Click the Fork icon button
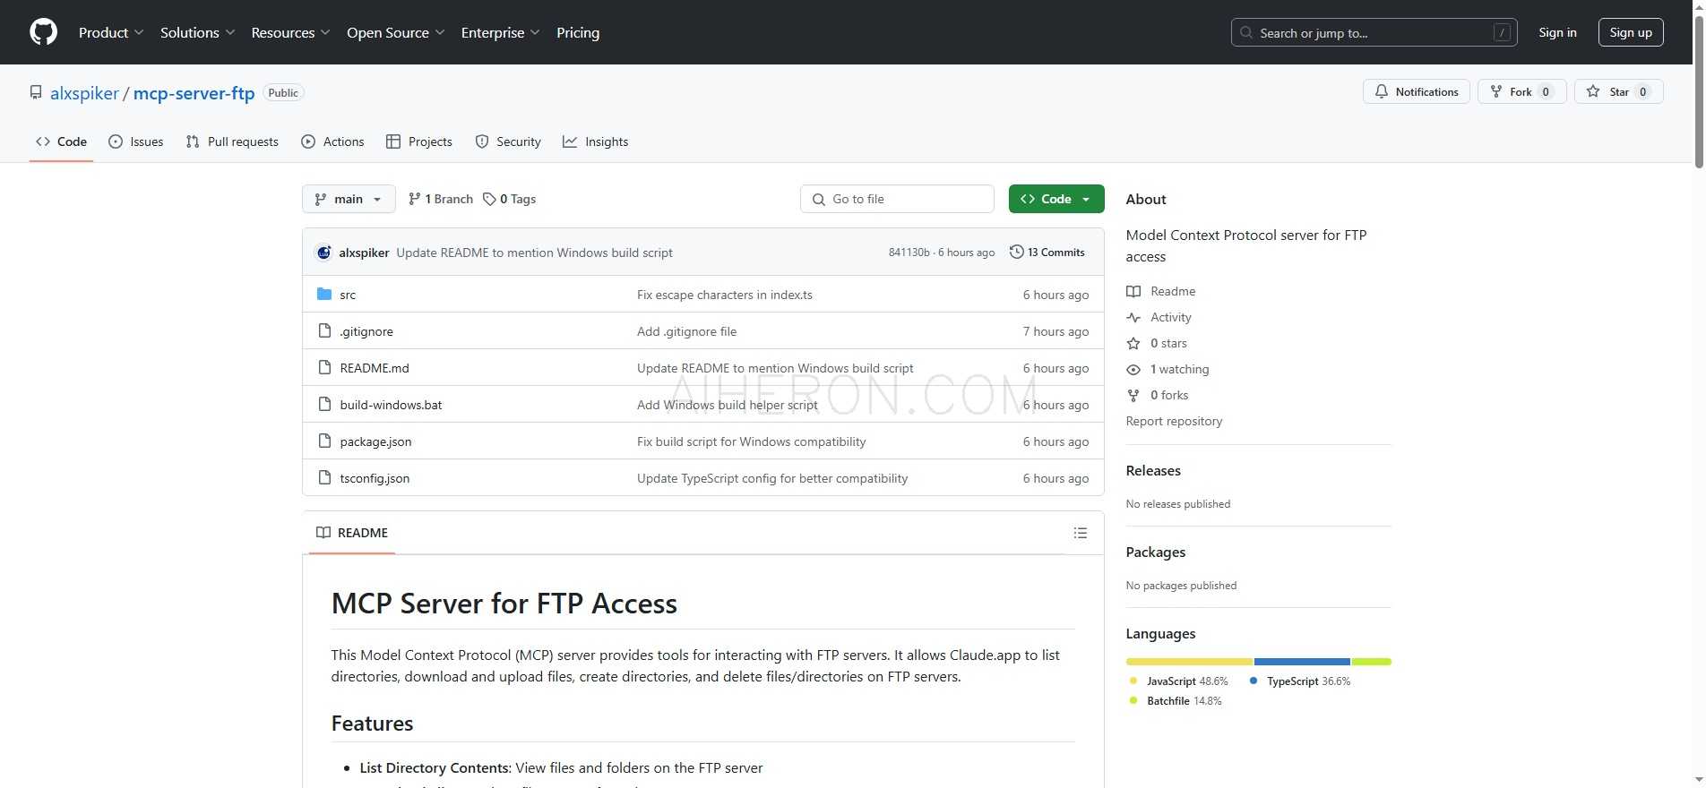1706x788 pixels. 1495,91
